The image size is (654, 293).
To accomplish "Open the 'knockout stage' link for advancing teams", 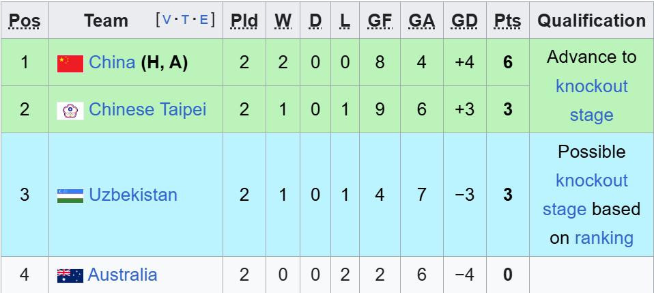I will coord(591,100).
